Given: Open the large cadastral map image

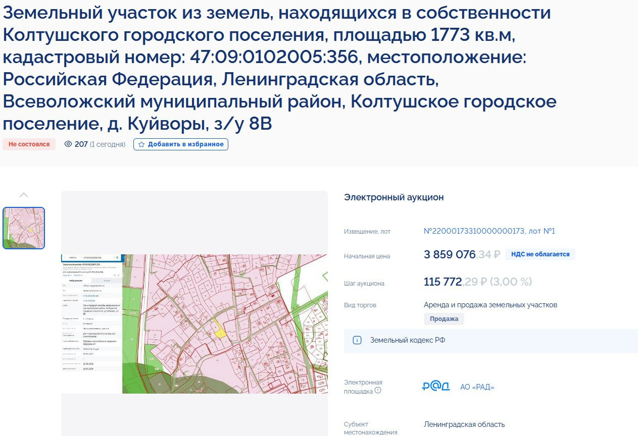Looking at the screenshot, I should 194,323.
